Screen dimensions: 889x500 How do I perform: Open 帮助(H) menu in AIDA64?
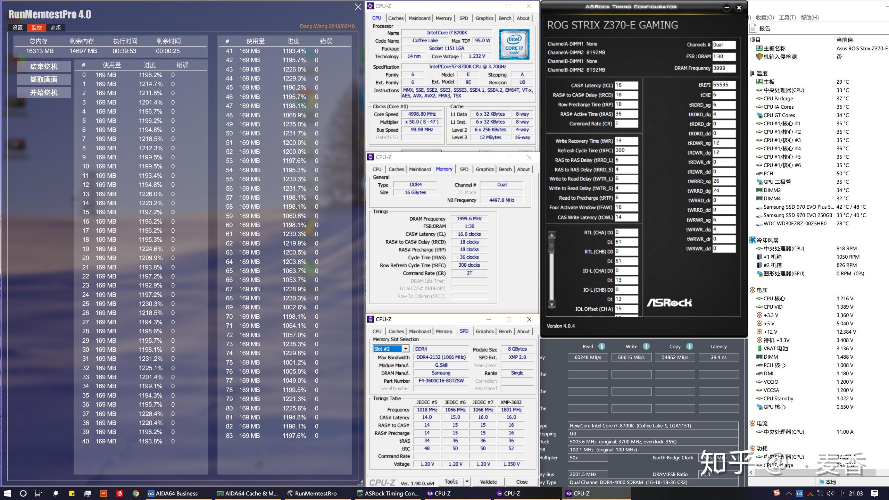809,17
